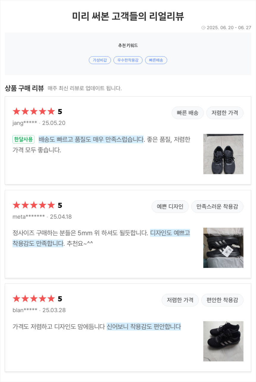Click the 상품 구매 리뷰 section heading

click(x=24, y=88)
